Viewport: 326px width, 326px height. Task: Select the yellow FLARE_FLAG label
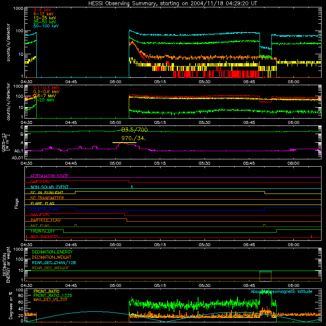pos(42,203)
